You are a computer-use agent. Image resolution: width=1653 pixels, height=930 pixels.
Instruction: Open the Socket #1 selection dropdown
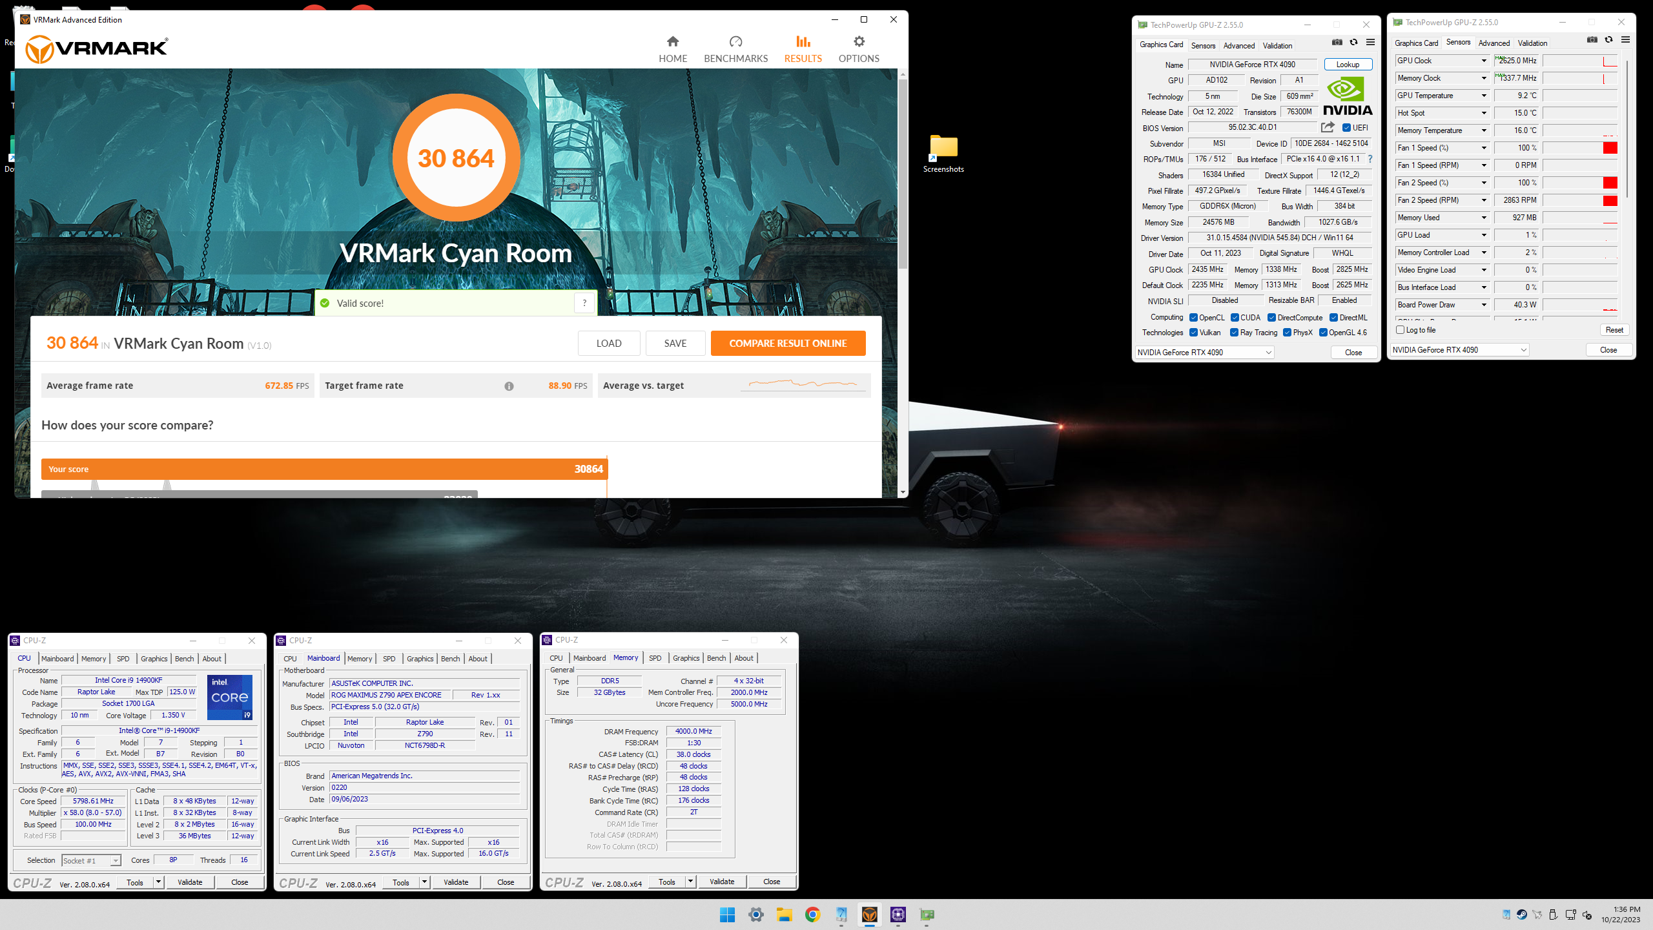pos(91,861)
